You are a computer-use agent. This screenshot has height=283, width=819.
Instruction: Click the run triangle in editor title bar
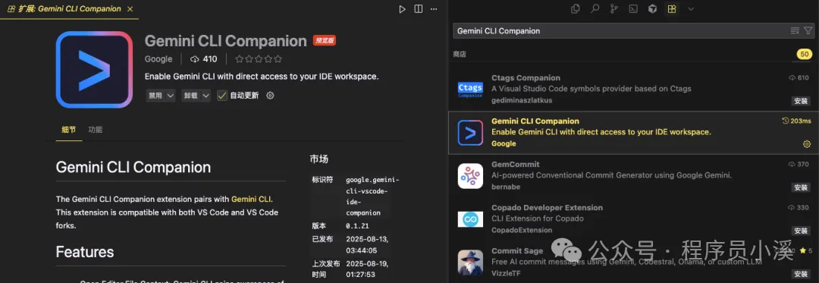[402, 9]
